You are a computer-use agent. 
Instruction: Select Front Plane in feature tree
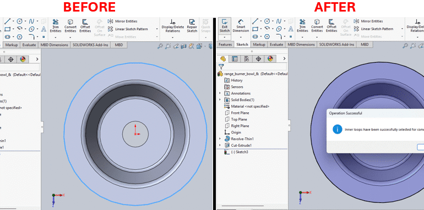coord(237,113)
